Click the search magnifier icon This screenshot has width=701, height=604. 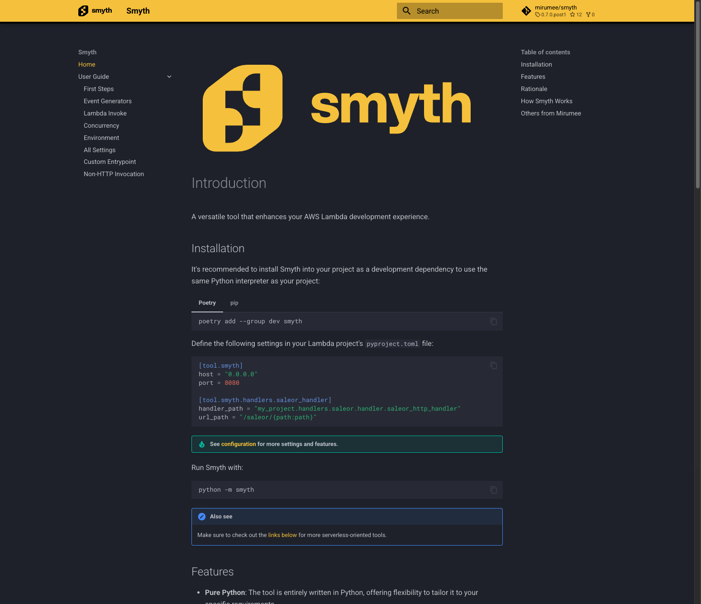coord(406,11)
